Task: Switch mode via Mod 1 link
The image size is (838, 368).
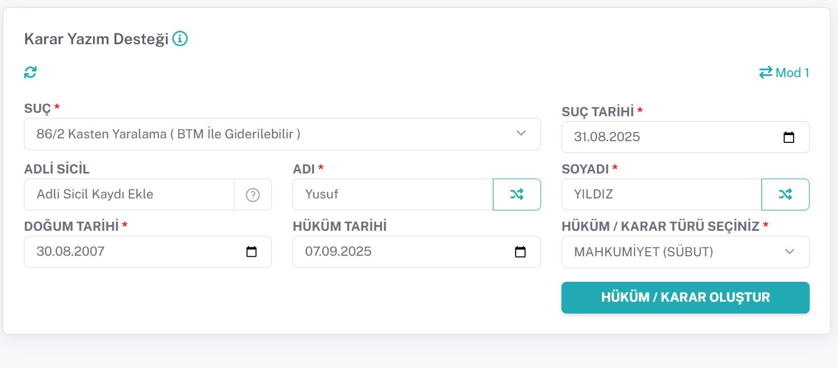Action: [x=784, y=73]
